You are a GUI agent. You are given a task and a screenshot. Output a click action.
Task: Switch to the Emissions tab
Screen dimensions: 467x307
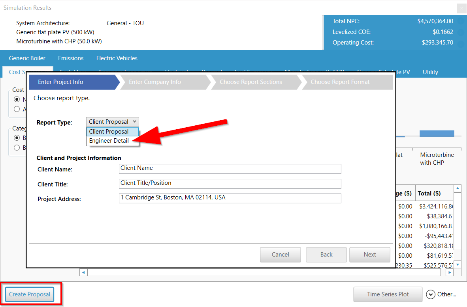[71, 58]
